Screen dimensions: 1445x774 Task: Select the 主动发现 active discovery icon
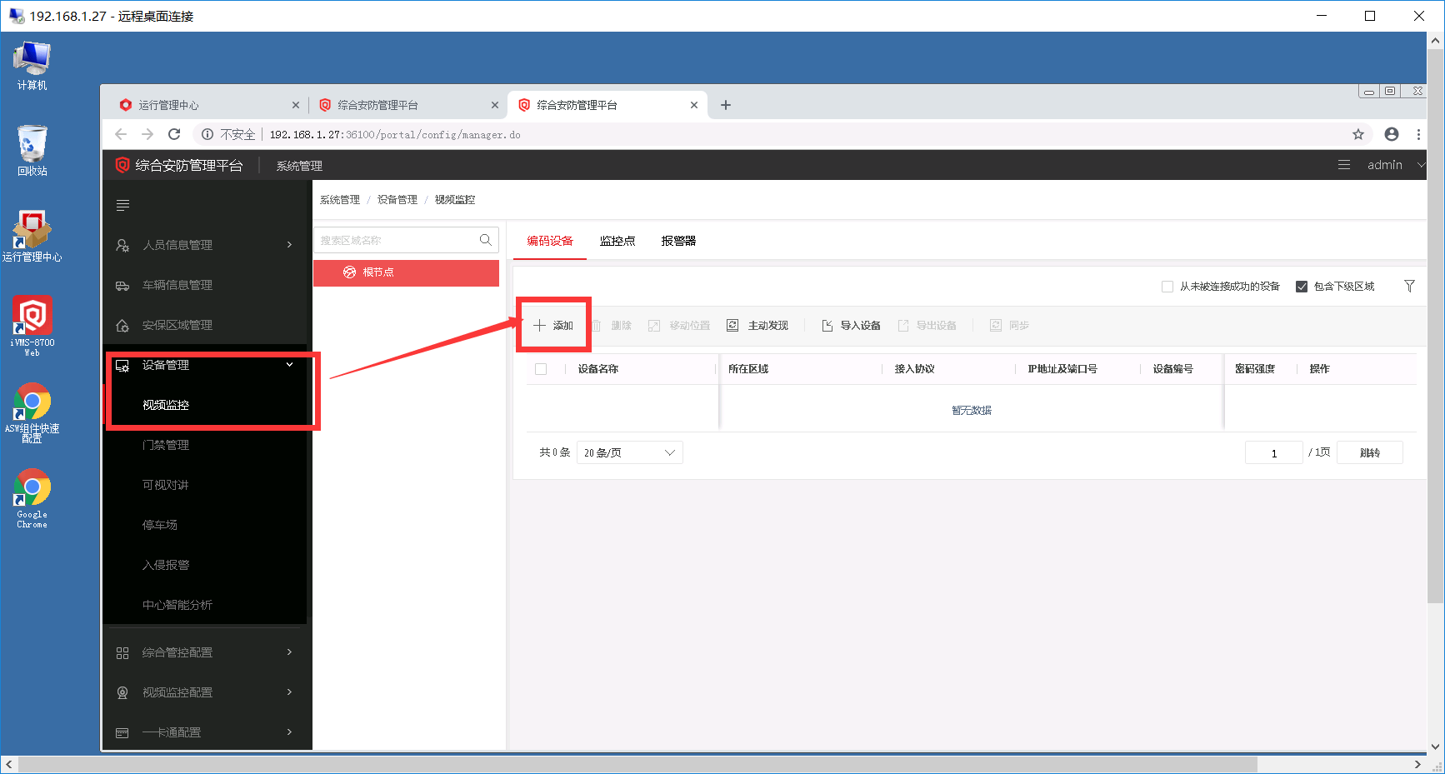point(732,325)
